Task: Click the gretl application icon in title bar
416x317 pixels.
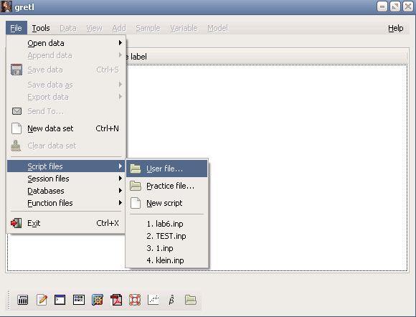Action: coord(6,6)
